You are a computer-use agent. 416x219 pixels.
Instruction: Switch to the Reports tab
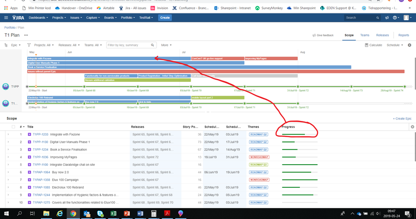pos(404,35)
